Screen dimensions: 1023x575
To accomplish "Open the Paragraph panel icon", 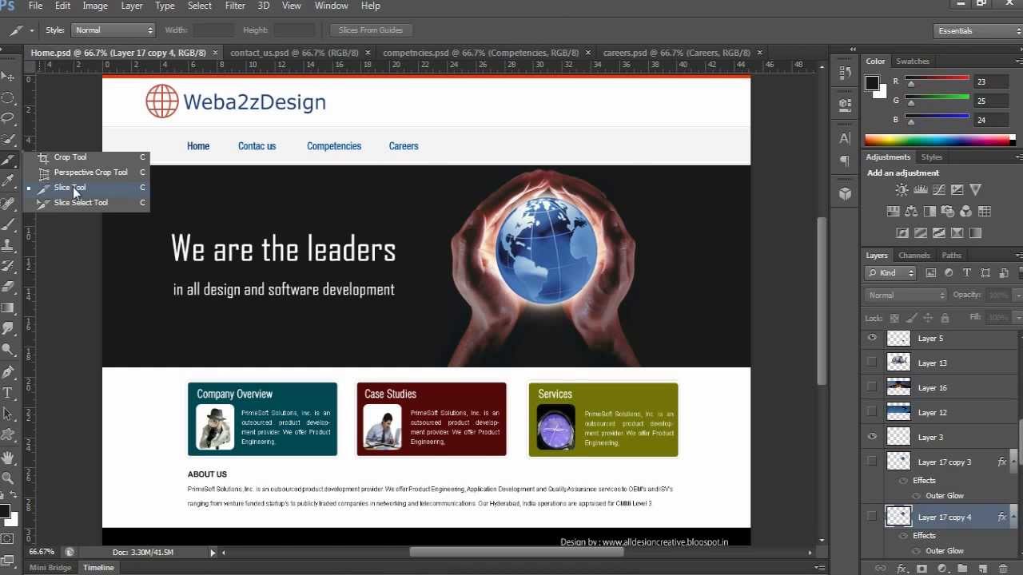I will 845,161.
